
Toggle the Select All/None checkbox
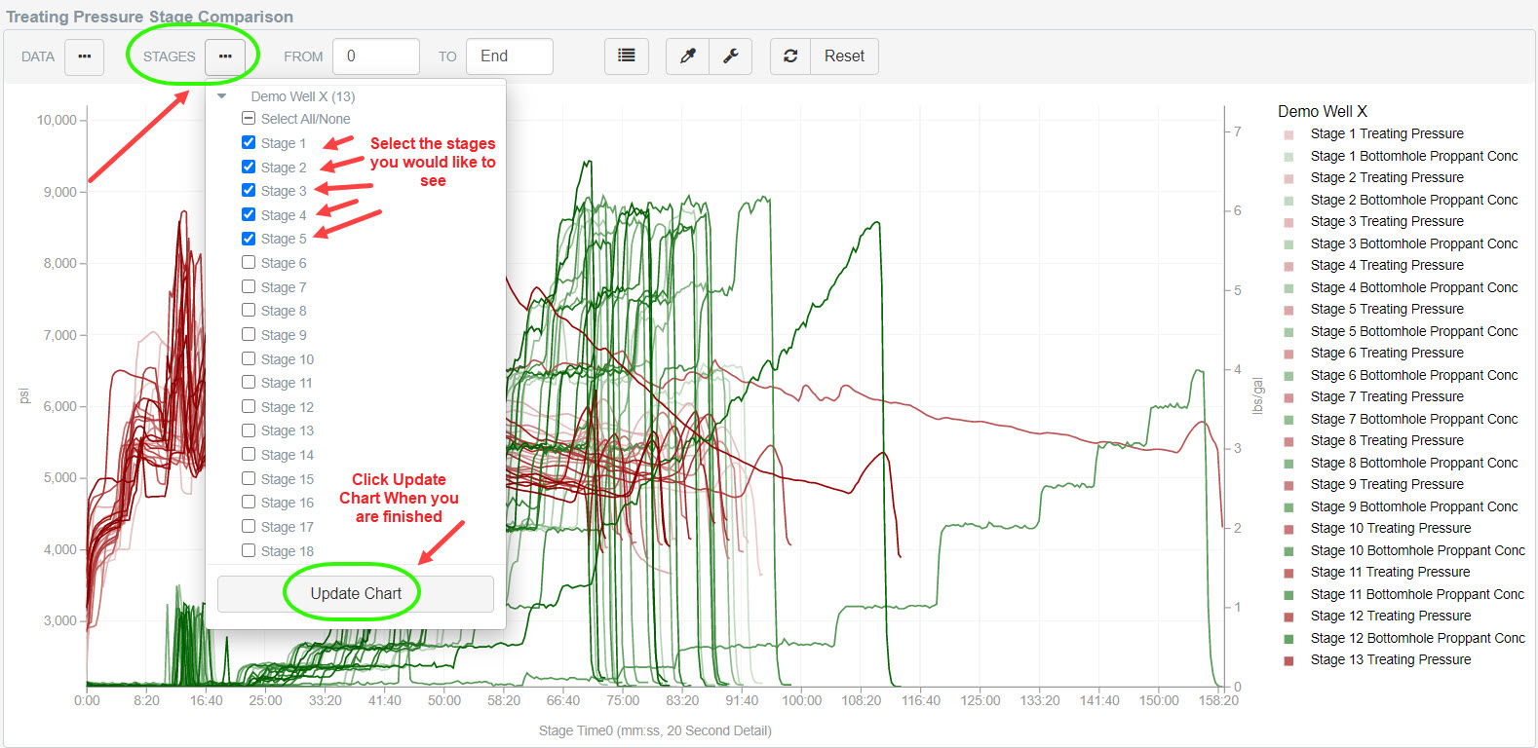pos(249,119)
